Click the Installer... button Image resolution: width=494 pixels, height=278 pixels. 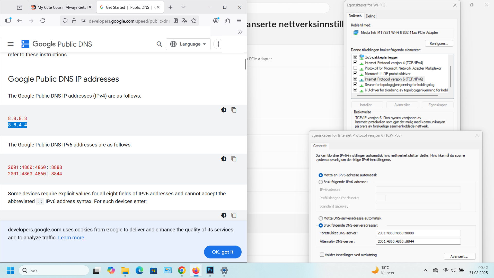click(x=367, y=105)
